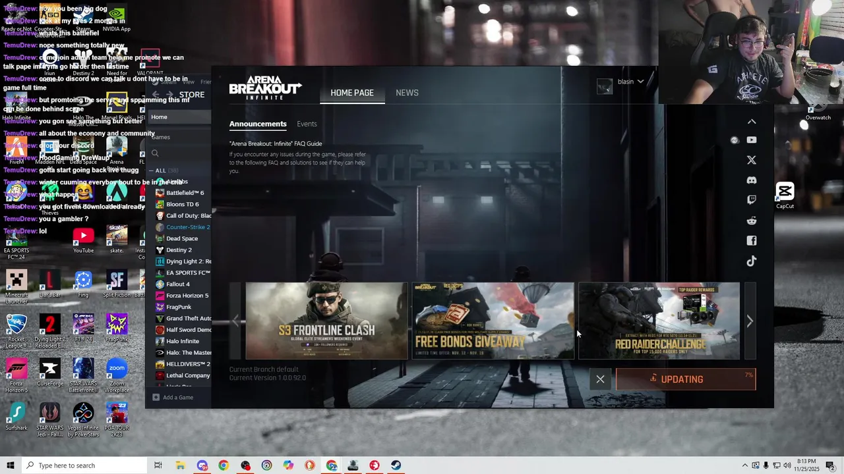Viewport: 844px width, 474px height.
Task: Click the Steam library search icon
Action: click(155, 153)
